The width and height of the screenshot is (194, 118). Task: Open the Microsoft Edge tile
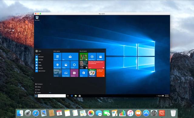(57, 65)
